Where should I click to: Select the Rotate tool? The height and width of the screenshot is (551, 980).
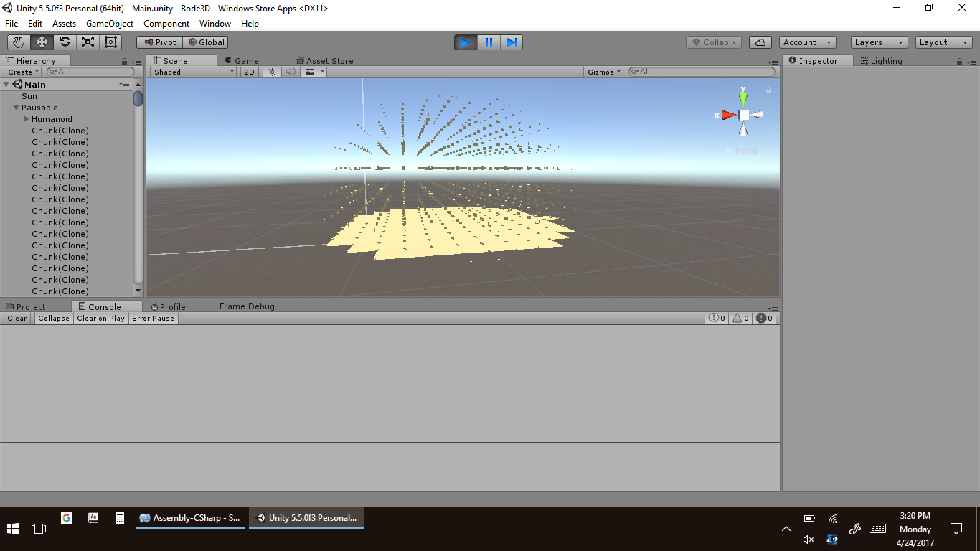coord(65,42)
